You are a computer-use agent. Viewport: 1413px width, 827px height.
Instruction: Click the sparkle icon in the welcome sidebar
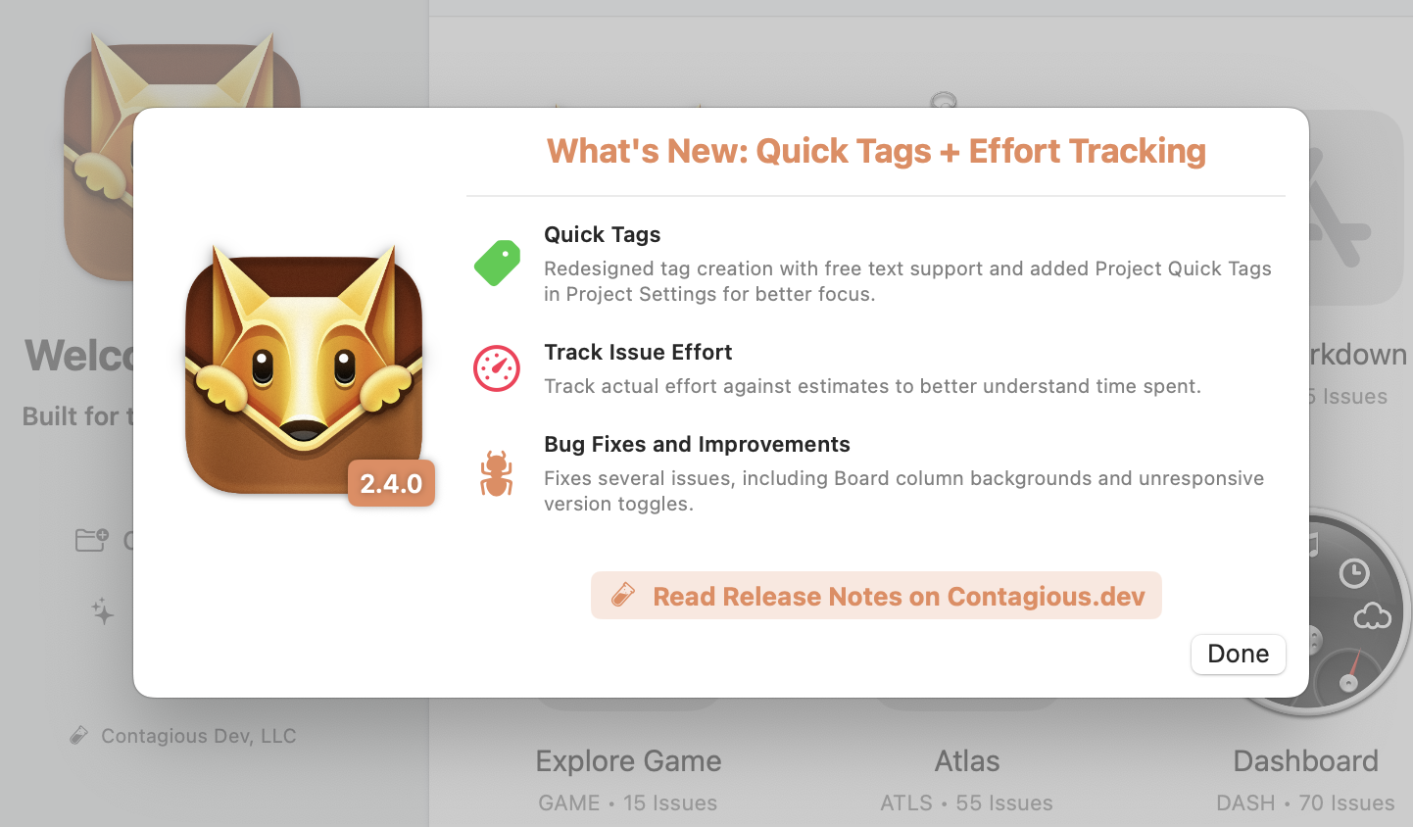point(103,612)
